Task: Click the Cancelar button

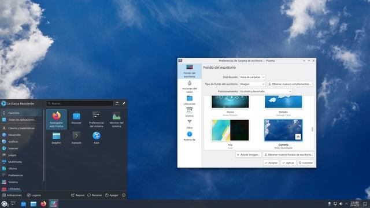Action: [x=306, y=163]
